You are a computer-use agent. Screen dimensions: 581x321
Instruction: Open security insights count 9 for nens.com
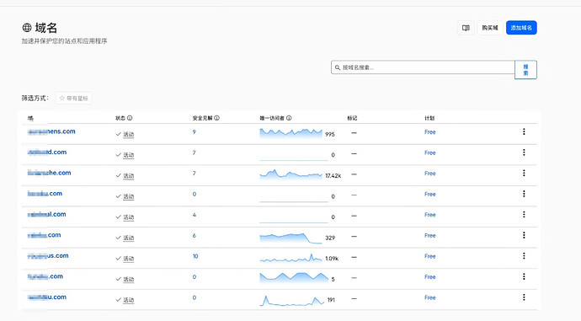195,132
